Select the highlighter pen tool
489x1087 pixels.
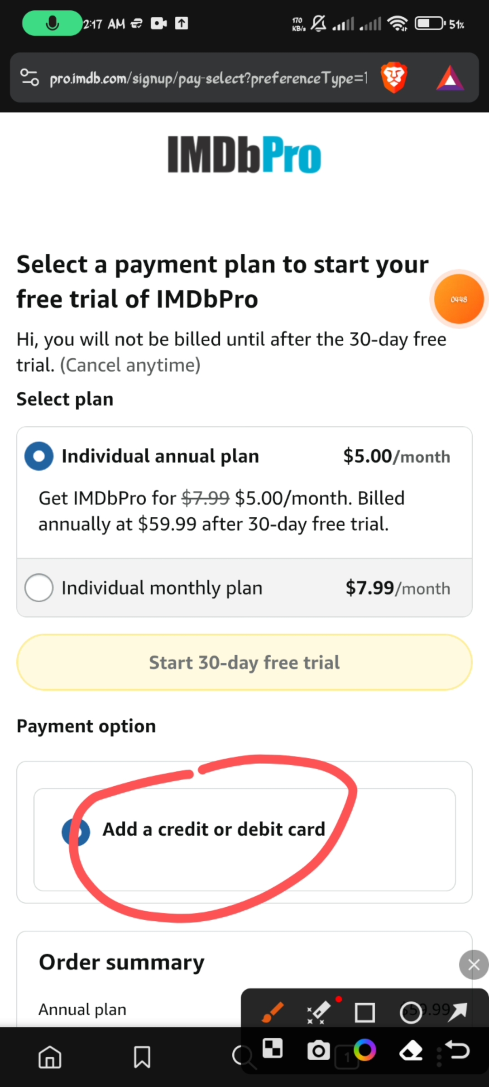coord(319,1012)
